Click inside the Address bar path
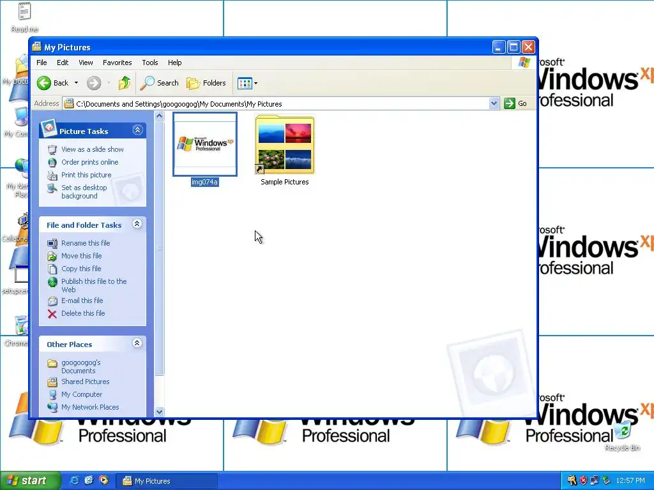654x490 pixels. coord(276,104)
